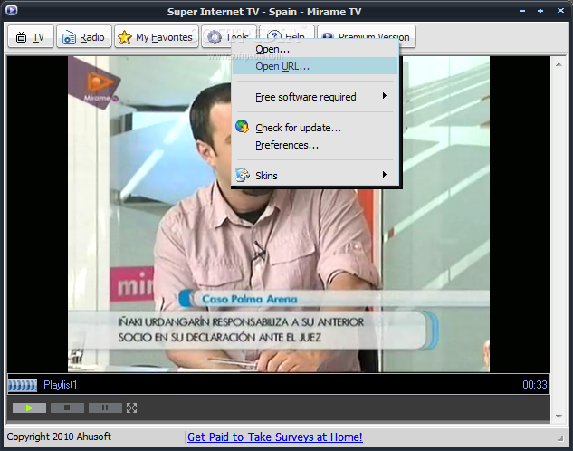Expand Free software required submenu
This screenshot has width=573, height=451.
pos(315,97)
